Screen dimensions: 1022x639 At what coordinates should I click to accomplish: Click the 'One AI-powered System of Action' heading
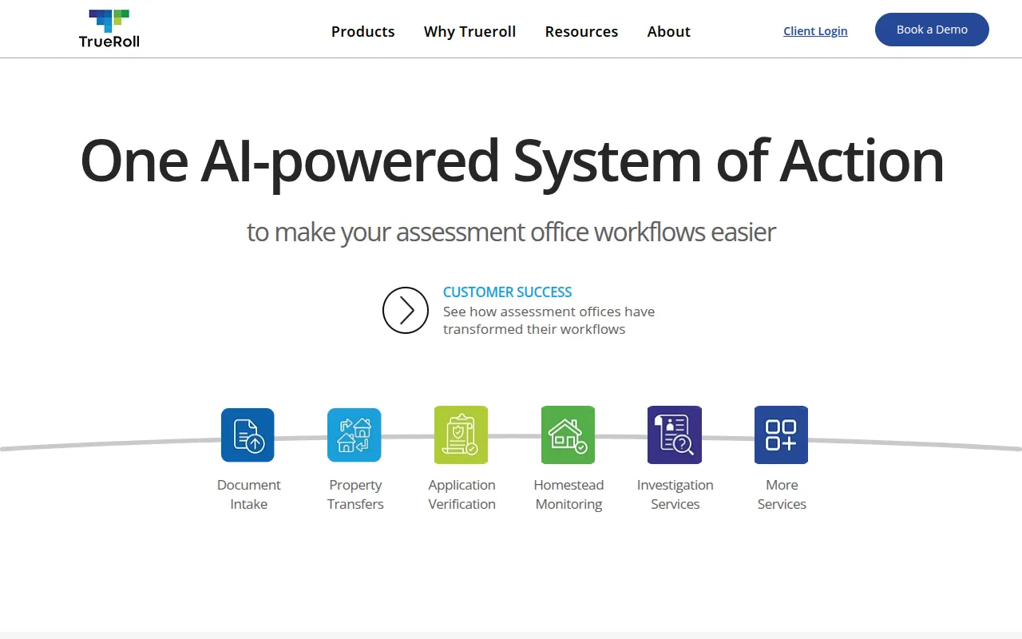pos(512,161)
